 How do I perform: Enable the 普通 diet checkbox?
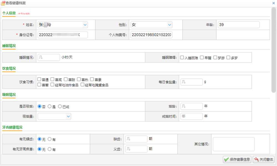click(39, 79)
